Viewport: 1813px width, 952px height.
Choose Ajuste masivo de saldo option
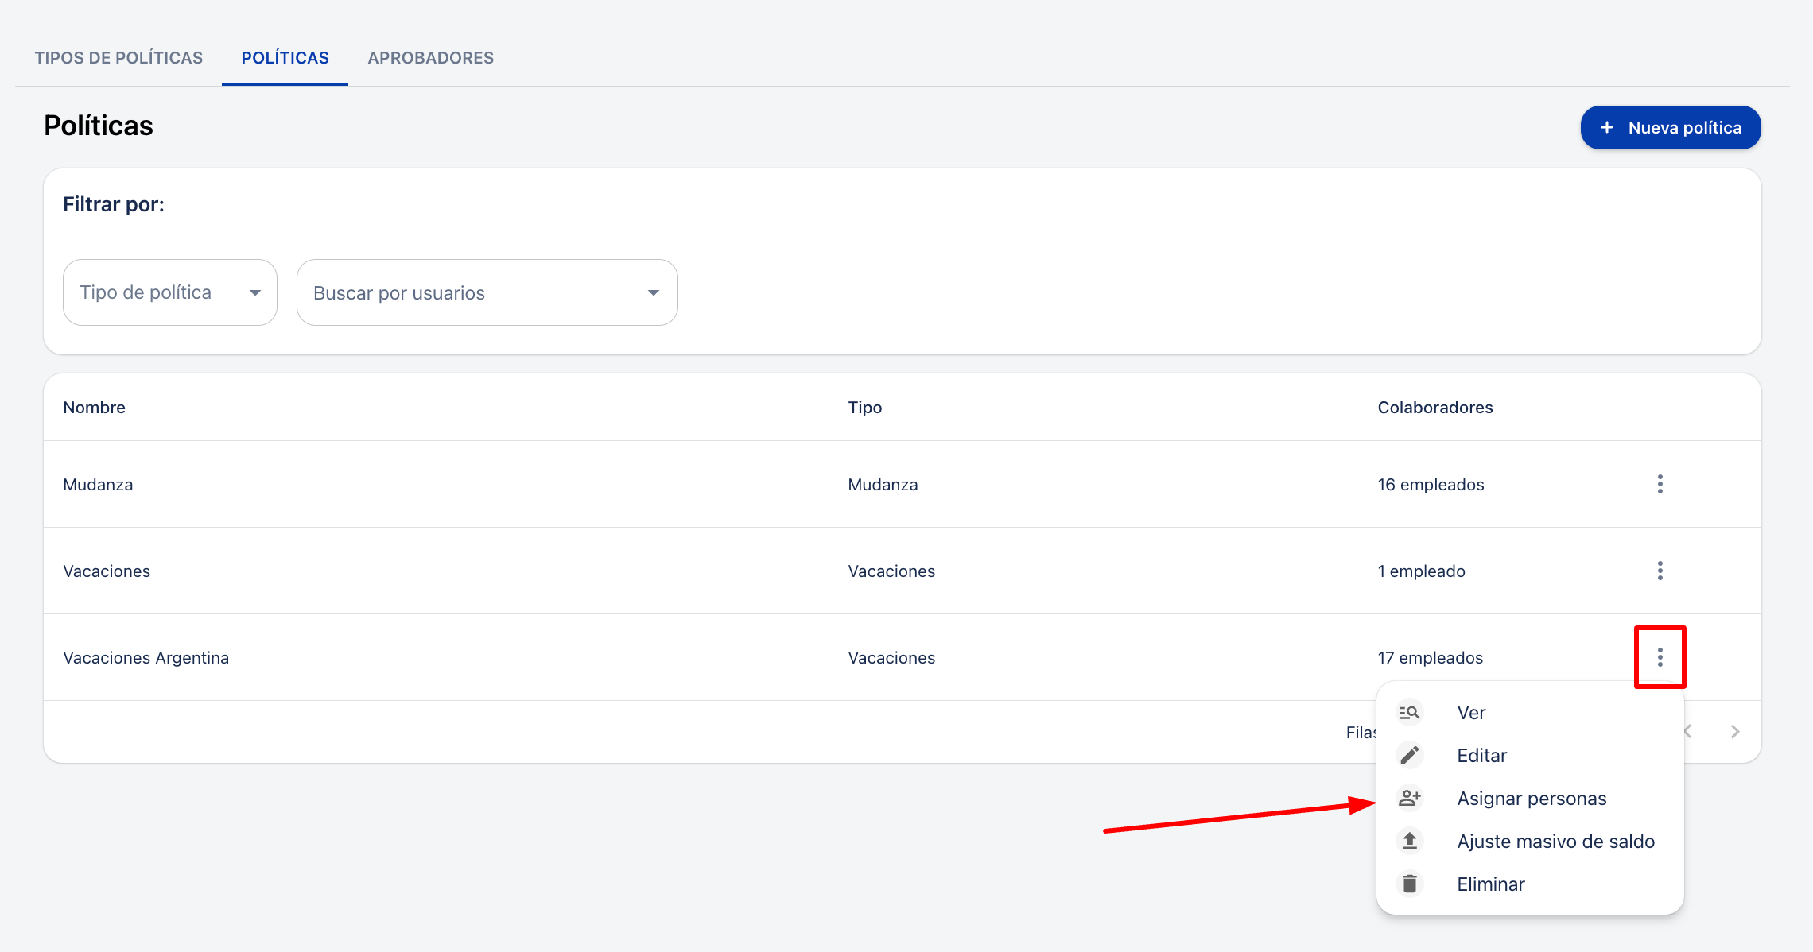[x=1530, y=842]
